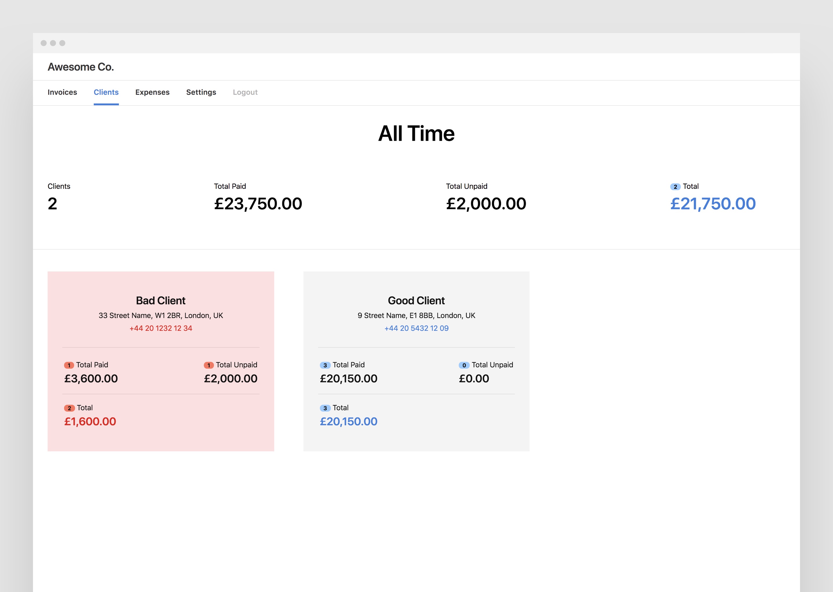Switch to the Expenses tab
The width and height of the screenshot is (833, 592).
point(152,92)
